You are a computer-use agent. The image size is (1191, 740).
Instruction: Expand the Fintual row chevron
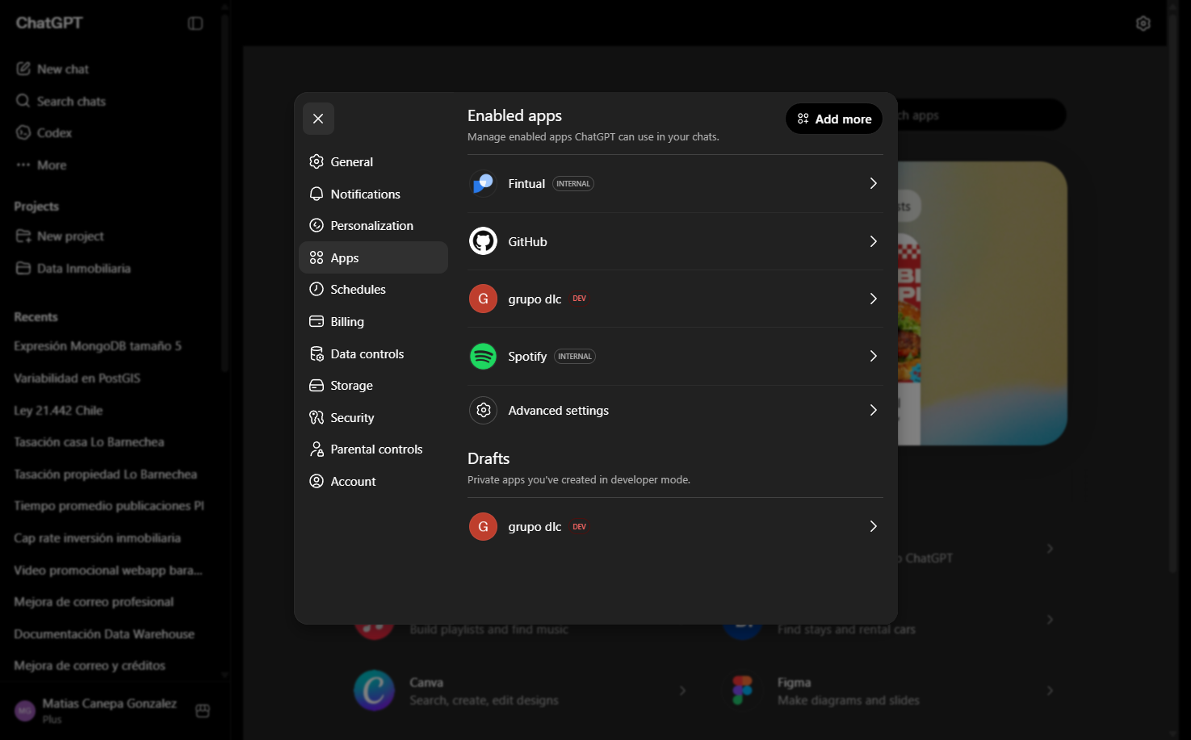click(873, 183)
